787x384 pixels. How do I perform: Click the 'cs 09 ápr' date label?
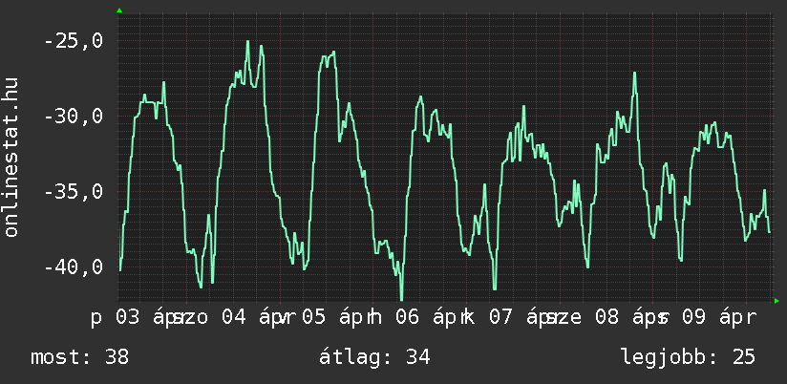pyautogui.click(x=710, y=316)
